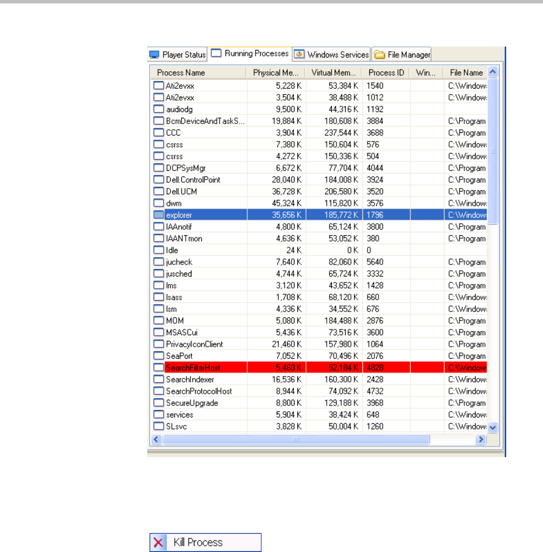
Task: Select the SecureUpgrade process name
Action: pyautogui.click(x=192, y=403)
